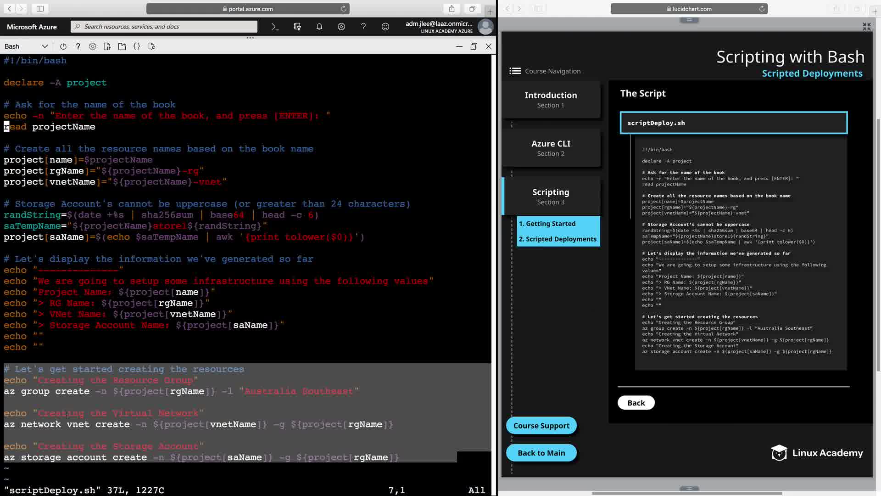
Task: Open a new Cloud Shell session icon
Action: pos(122,46)
